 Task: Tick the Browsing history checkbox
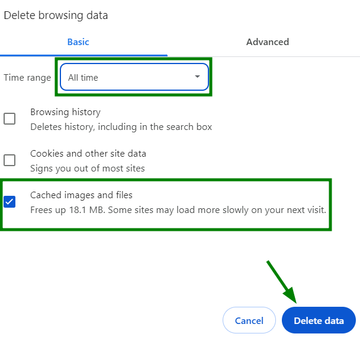[9, 119]
